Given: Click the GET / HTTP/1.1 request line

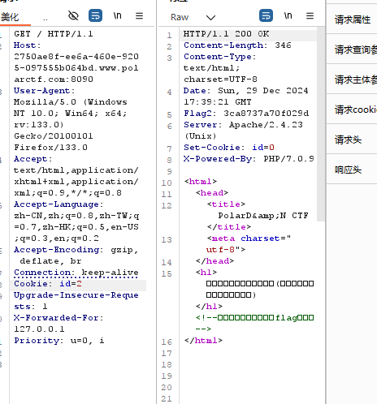Looking at the screenshot, I should tap(54, 34).
